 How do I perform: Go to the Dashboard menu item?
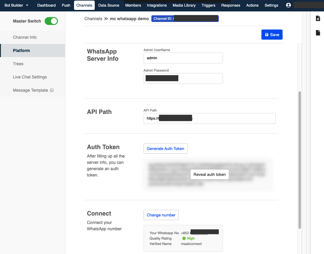click(46, 5)
